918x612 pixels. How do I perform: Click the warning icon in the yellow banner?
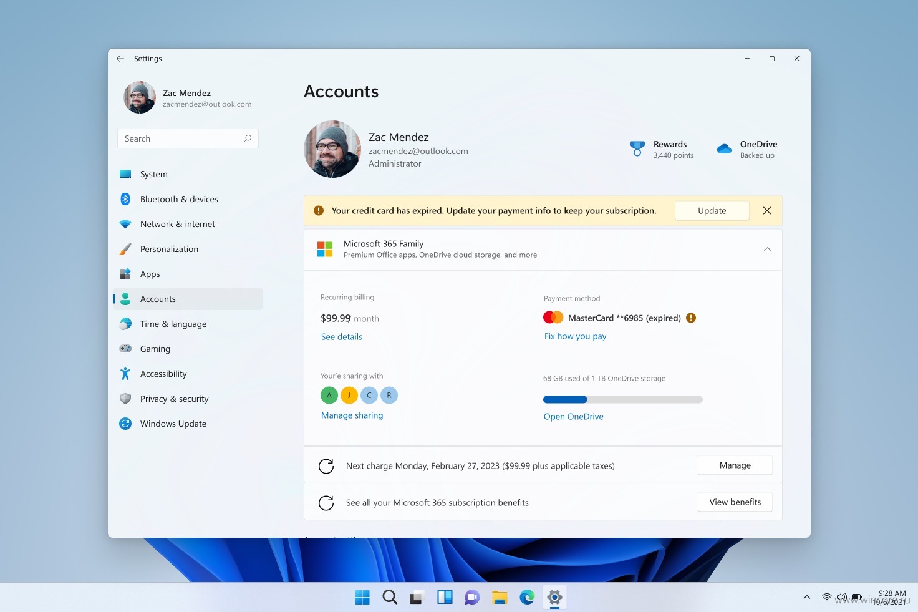click(319, 211)
